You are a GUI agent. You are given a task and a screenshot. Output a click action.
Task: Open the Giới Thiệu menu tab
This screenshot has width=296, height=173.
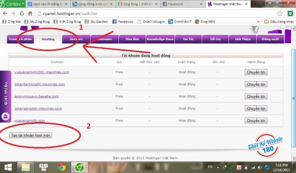click(243, 39)
